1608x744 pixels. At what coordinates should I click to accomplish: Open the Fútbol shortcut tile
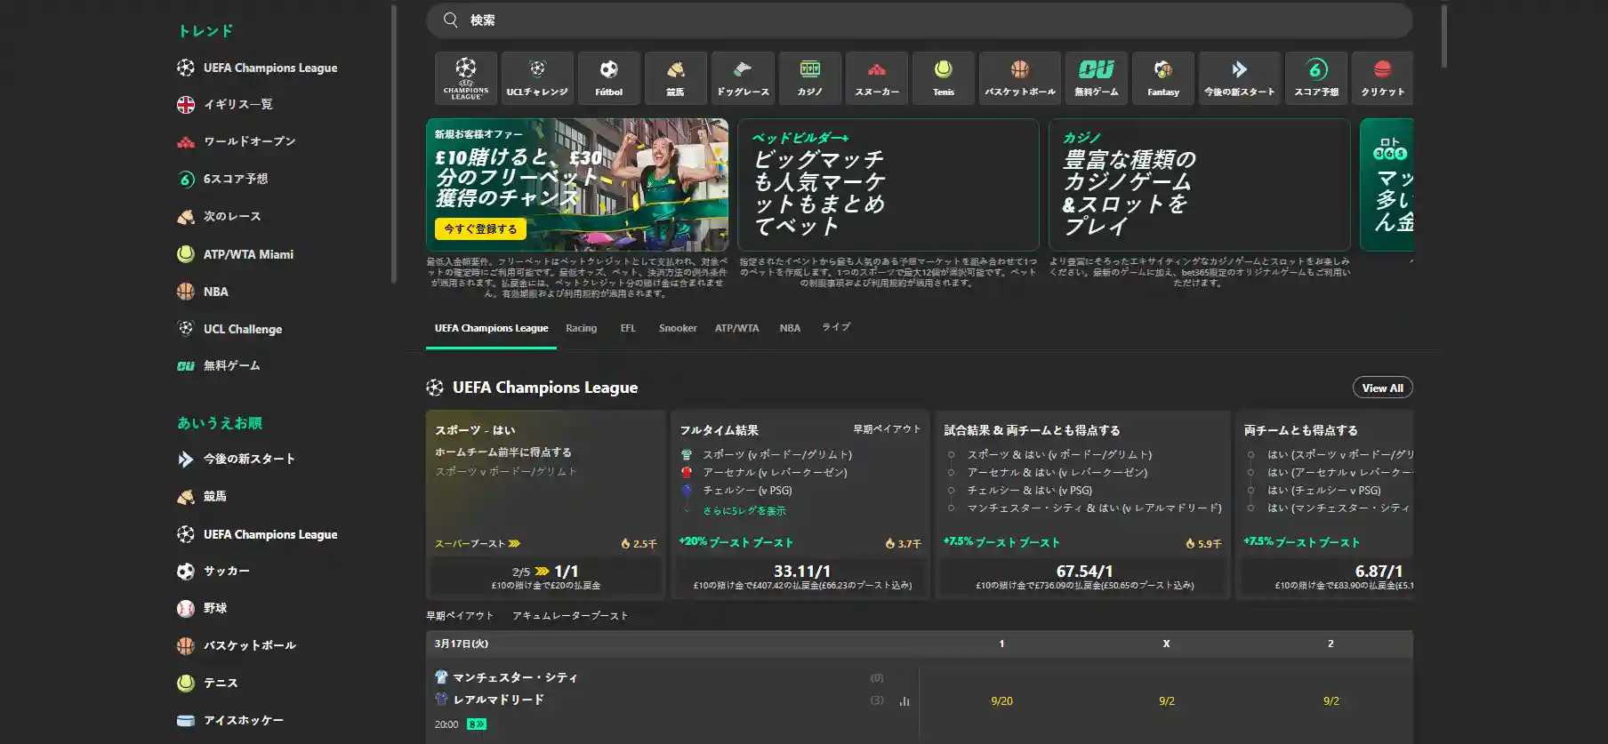click(608, 78)
